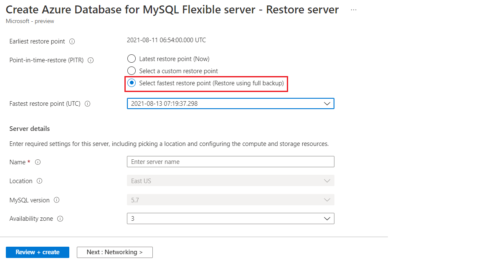Expand the Fastest restore point dropdown
This screenshot has width=481, height=263.
pos(230,104)
